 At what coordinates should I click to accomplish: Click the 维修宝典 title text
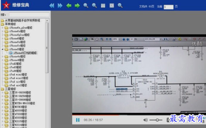21,5
